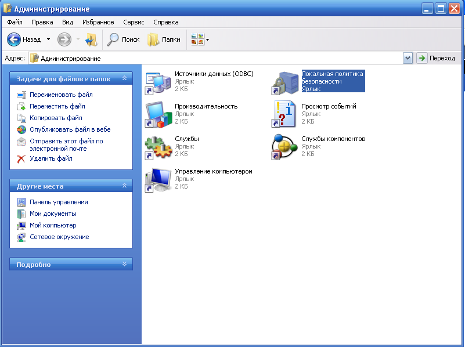Go up one folder level icon

[91, 39]
